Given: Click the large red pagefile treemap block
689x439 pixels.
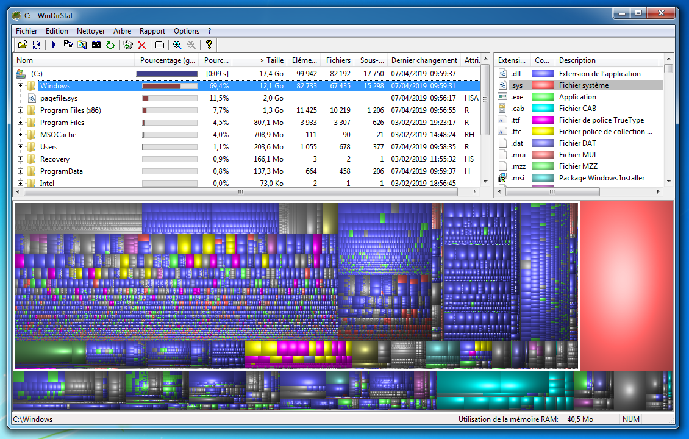Looking at the screenshot, I should (627, 285).
